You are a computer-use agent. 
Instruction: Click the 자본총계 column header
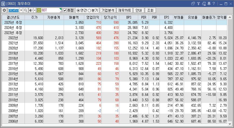point(54,17)
